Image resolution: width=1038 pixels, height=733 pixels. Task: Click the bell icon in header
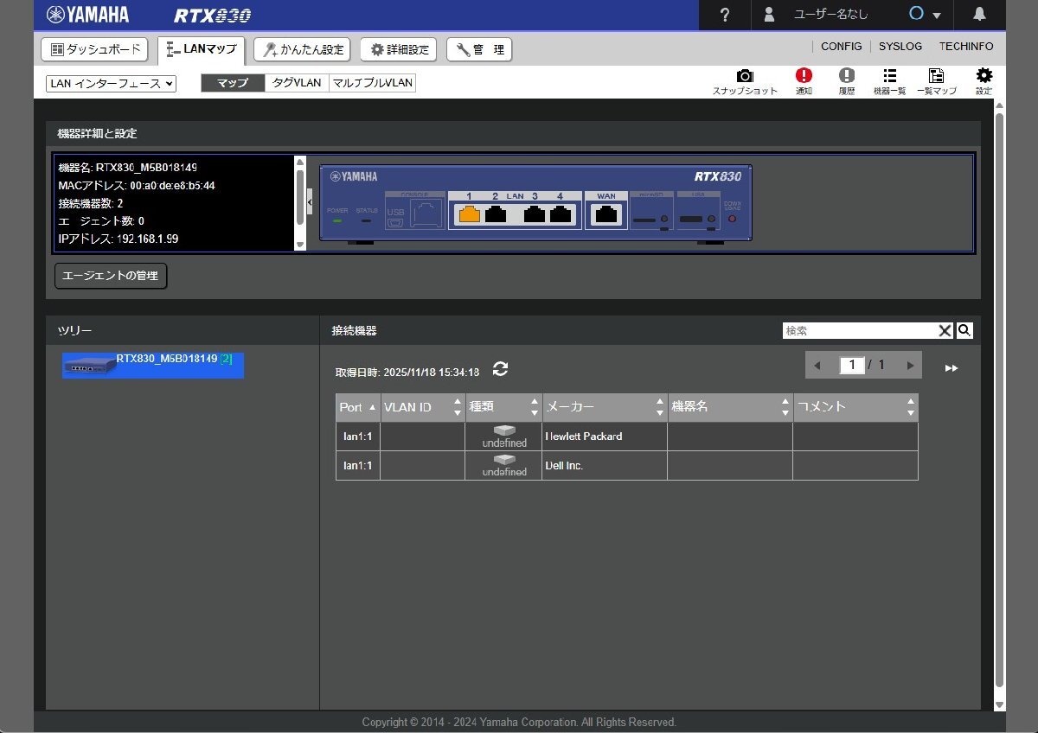(979, 15)
